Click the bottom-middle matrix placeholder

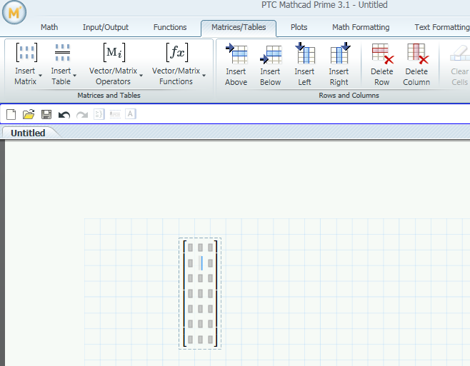point(200,340)
